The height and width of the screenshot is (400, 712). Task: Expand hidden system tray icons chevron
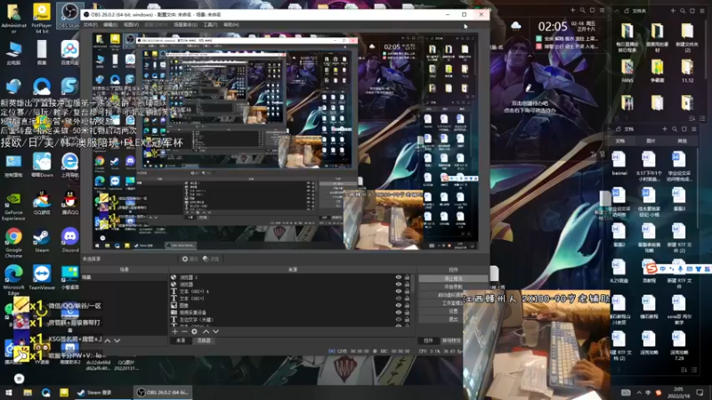click(639, 393)
